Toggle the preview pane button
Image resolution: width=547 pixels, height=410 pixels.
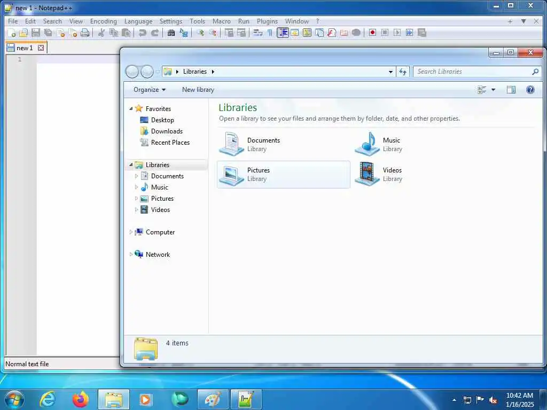coord(511,90)
